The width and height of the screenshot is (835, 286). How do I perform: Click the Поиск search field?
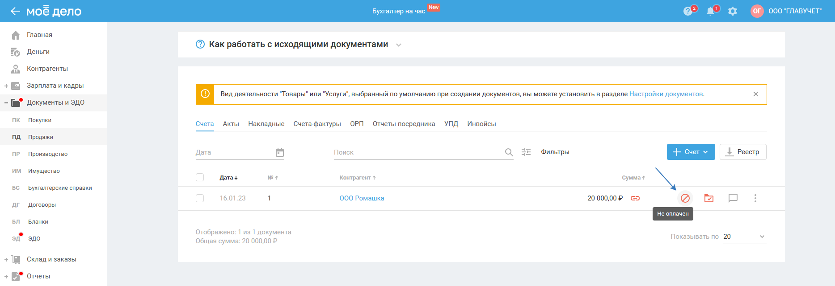424,152
